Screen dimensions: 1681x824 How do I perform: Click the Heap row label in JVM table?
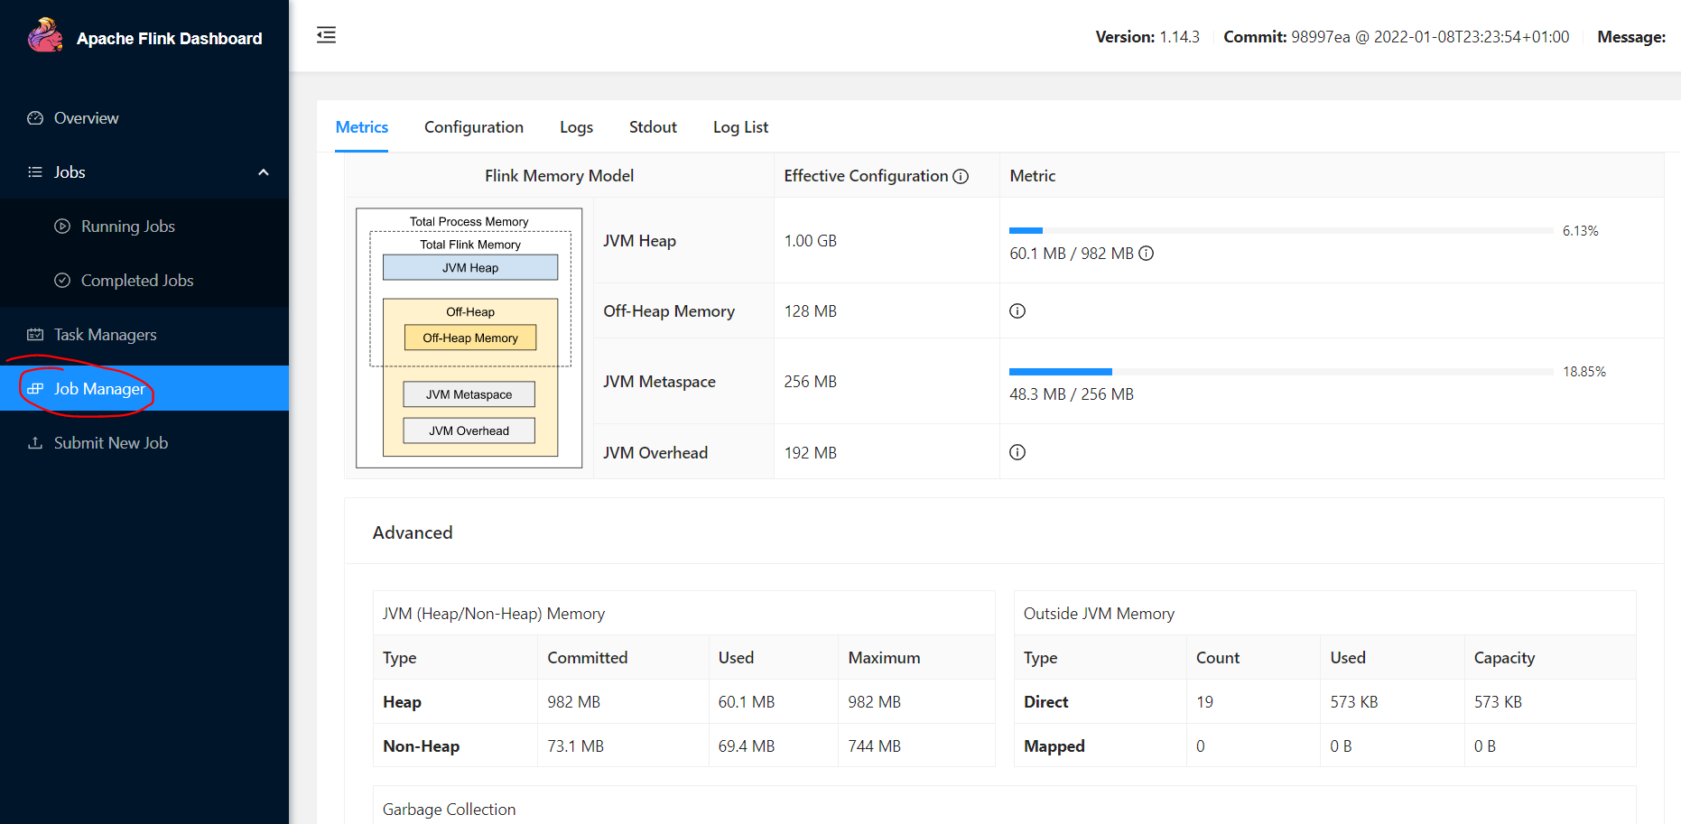click(x=402, y=702)
